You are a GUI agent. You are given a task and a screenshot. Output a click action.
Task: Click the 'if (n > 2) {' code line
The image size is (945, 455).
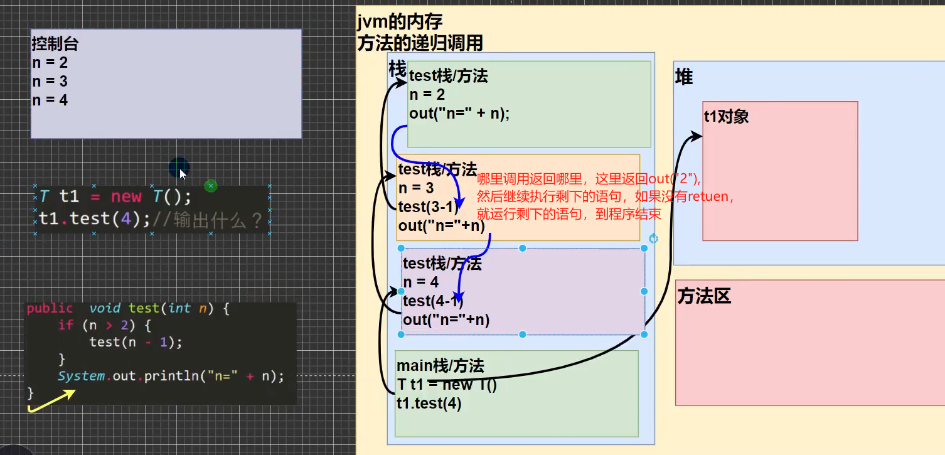[x=105, y=325]
